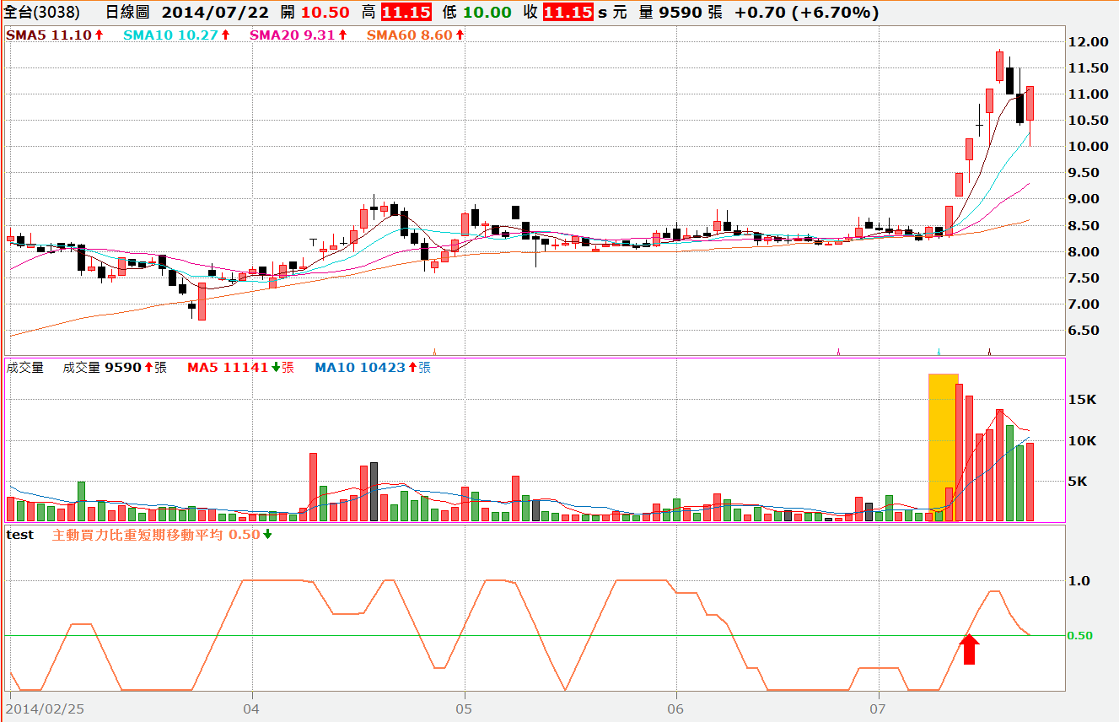The width and height of the screenshot is (1119, 722).
Task: Click the green down arrow after MA5 11141
Action: tap(275, 368)
